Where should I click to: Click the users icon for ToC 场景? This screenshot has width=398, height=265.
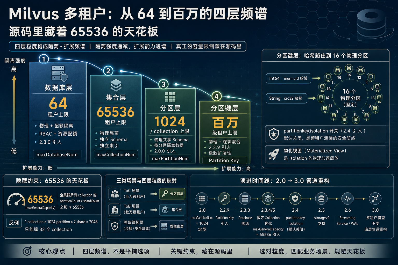[x=115, y=194]
